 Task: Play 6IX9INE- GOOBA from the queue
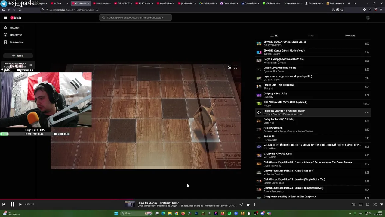click(x=313, y=44)
